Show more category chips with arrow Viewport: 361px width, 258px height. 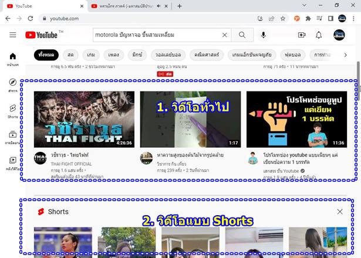[x=345, y=55]
